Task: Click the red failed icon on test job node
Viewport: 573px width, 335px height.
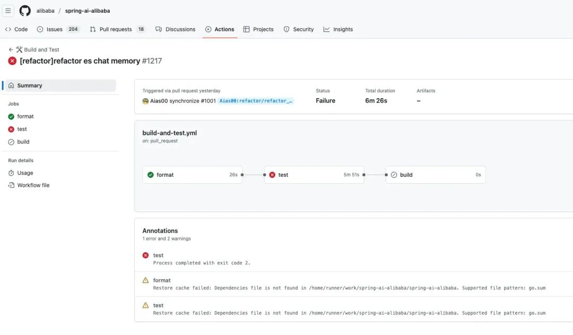Action: click(x=272, y=175)
